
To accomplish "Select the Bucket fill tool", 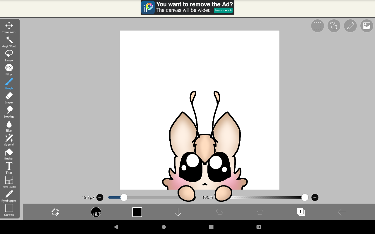I will click(9, 154).
